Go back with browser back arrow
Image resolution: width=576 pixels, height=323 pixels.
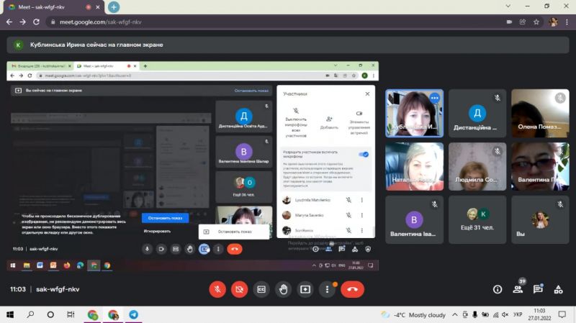click(9, 22)
